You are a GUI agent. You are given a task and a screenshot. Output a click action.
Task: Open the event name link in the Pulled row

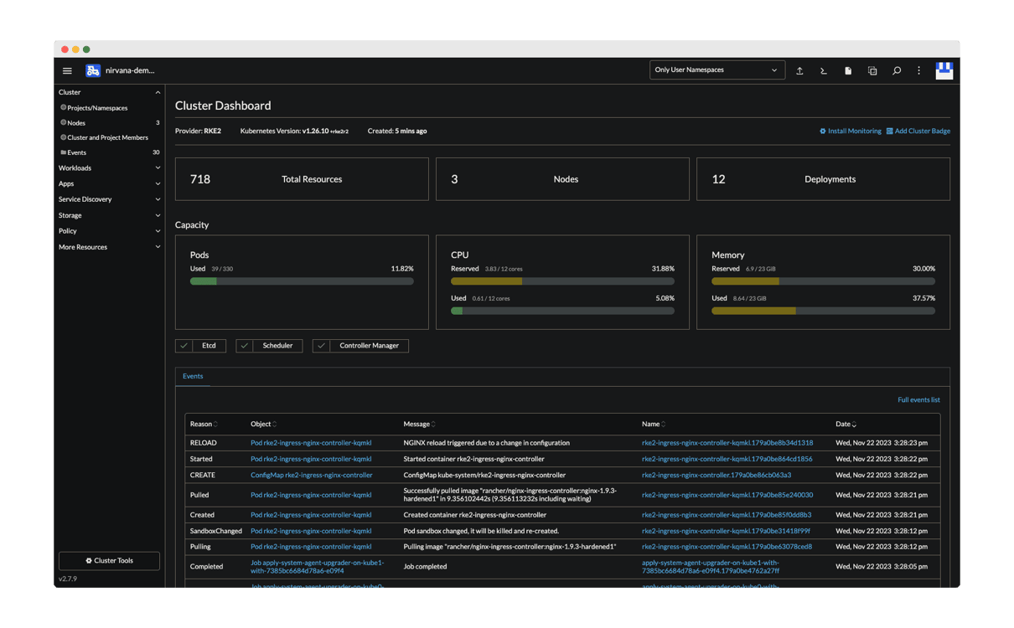(727, 495)
